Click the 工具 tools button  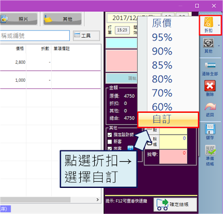coord(86,36)
